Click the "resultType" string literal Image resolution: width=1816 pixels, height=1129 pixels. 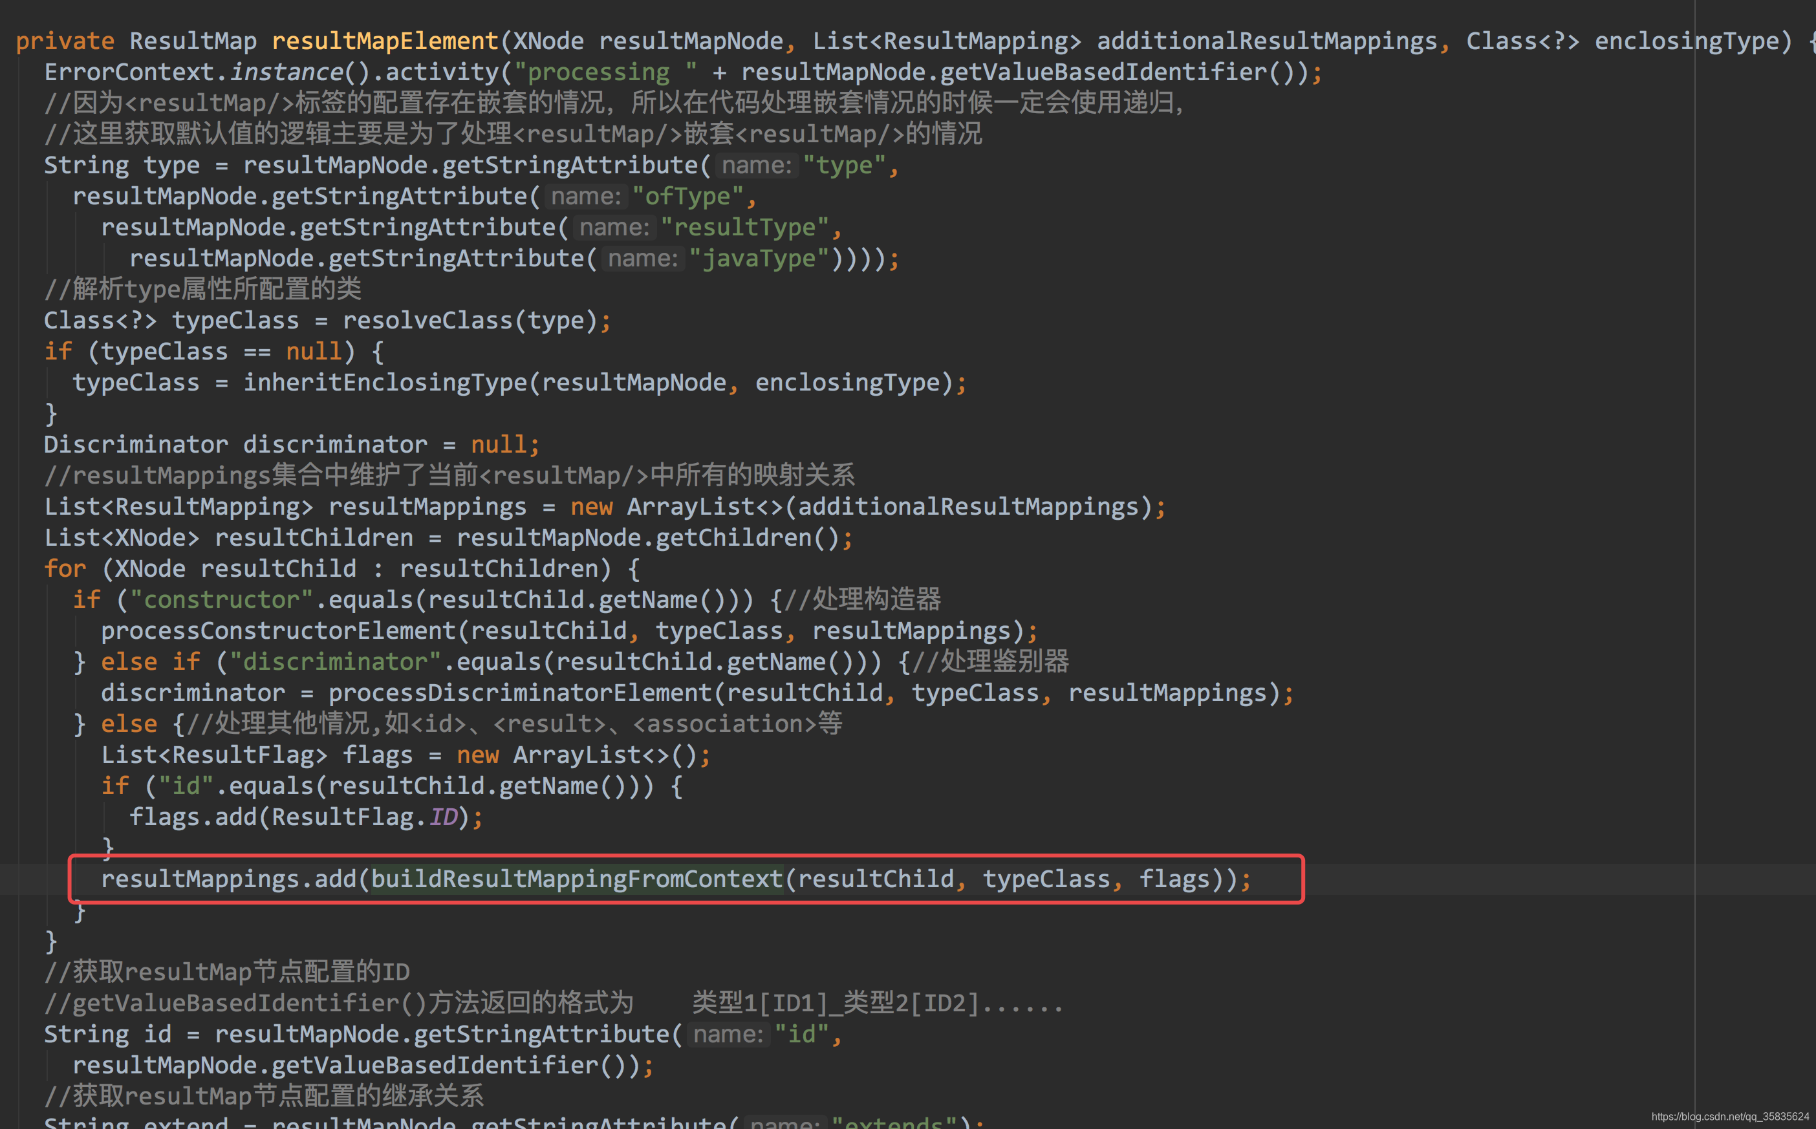click(745, 227)
